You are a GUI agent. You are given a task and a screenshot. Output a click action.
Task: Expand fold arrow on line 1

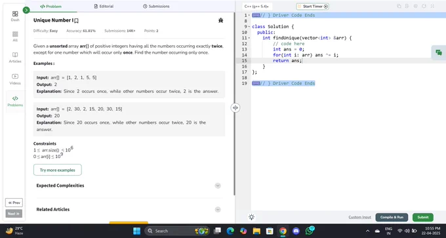coord(249,15)
